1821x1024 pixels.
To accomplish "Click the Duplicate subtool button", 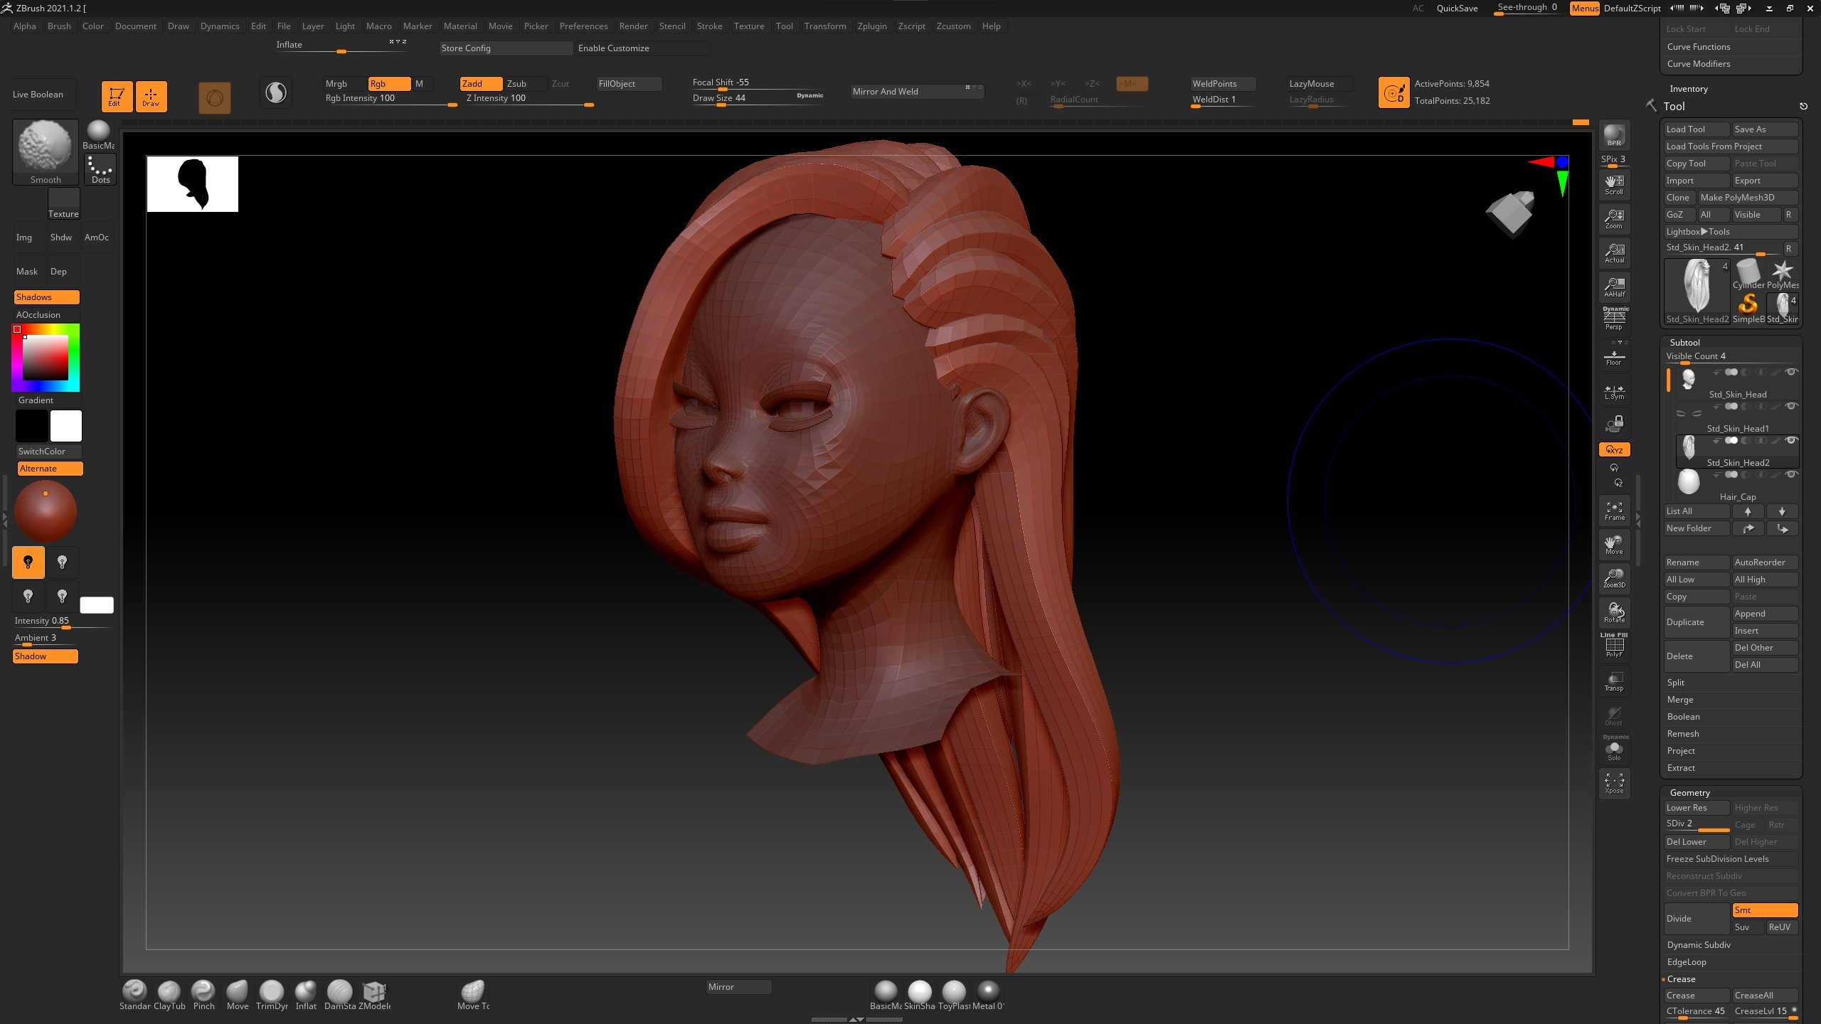I will click(1695, 622).
